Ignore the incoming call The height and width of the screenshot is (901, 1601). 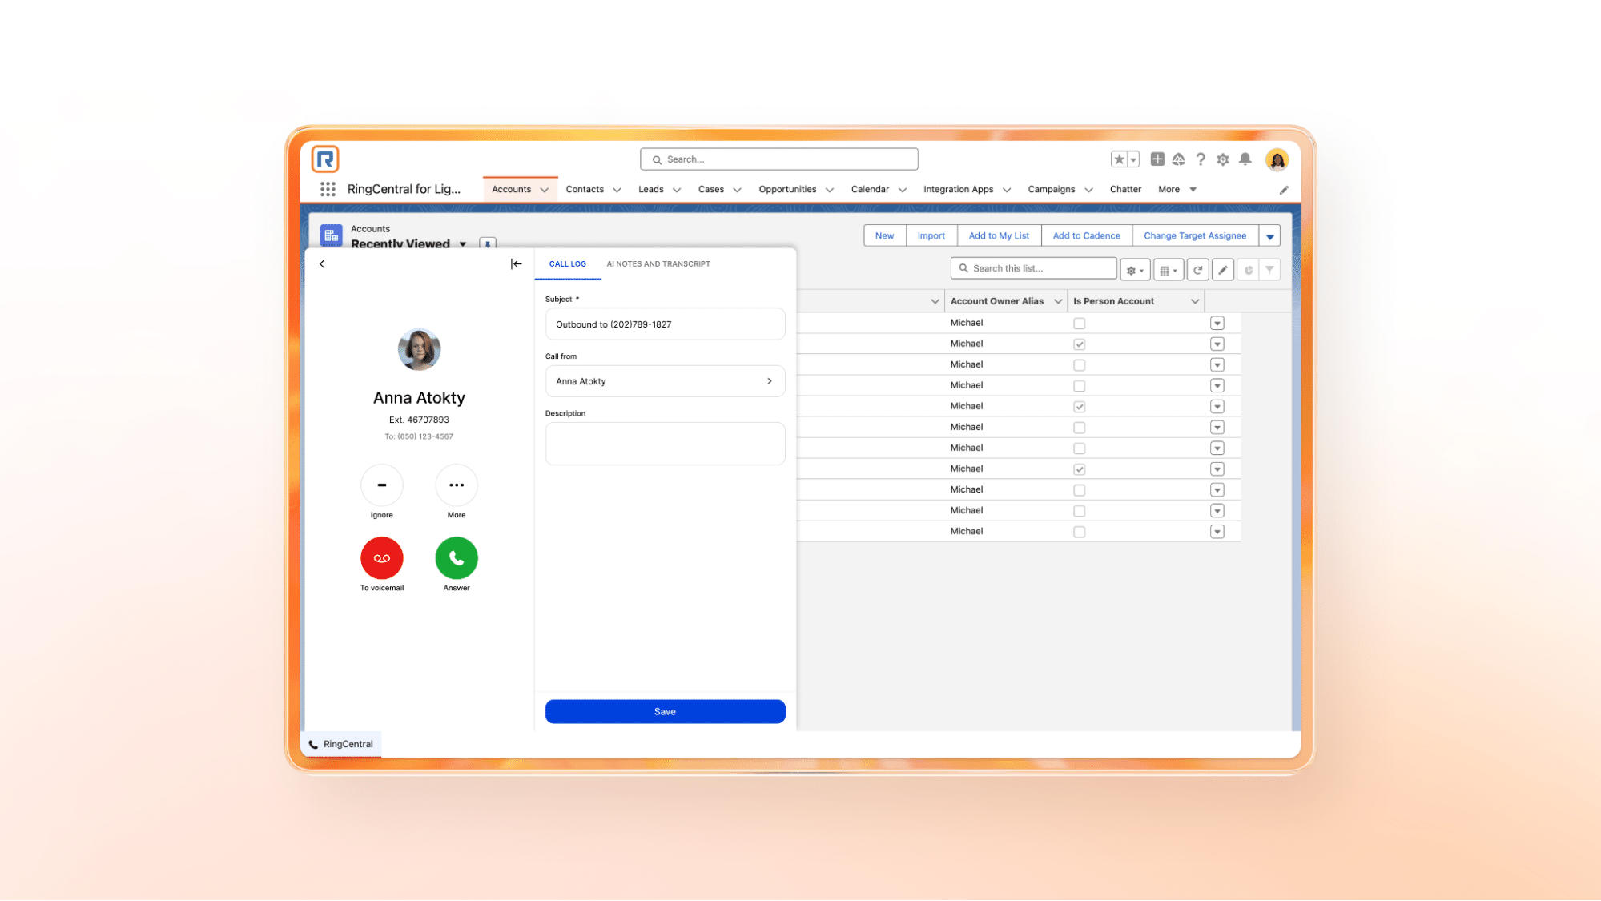pos(381,485)
